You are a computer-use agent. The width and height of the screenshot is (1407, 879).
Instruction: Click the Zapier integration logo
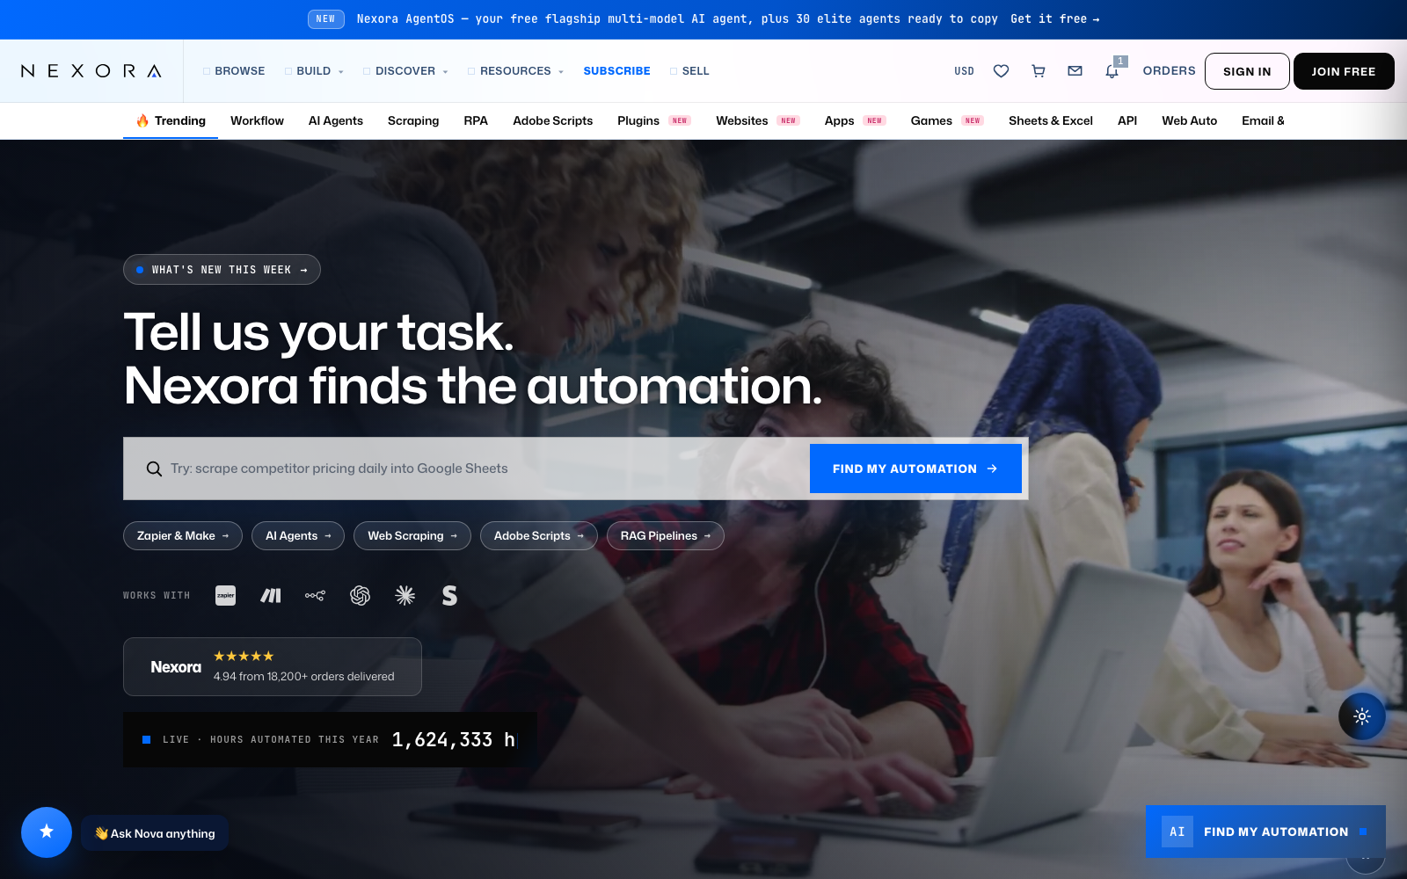click(x=226, y=596)
